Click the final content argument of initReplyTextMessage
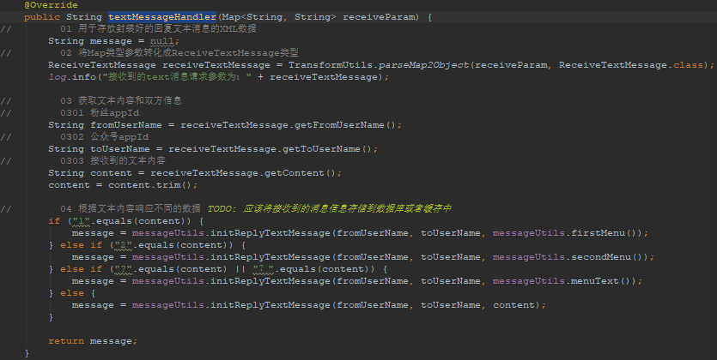Viewport: 717px width, 360px height. (513, 305)
